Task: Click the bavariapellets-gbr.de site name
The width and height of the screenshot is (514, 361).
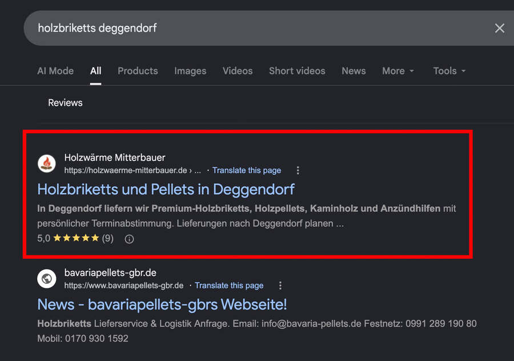Action: 110,273
